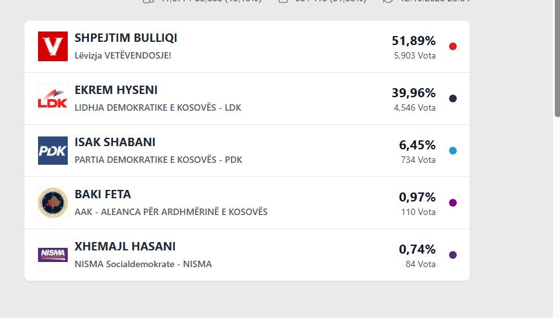The image size is (560, 318).
Task: Click the NISMA purple party logo
Action: pos(53,255)
